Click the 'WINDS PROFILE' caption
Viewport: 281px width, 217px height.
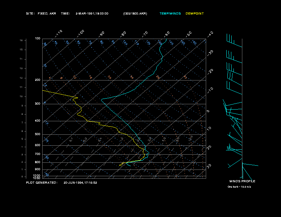point(242,181)
